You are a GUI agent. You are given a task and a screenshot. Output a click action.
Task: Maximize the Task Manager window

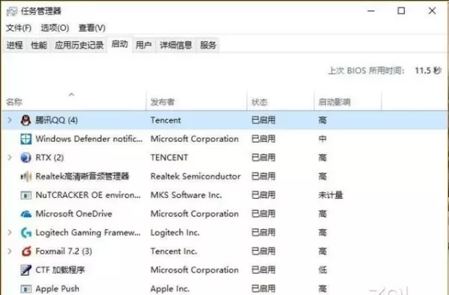tap(401, 11)
